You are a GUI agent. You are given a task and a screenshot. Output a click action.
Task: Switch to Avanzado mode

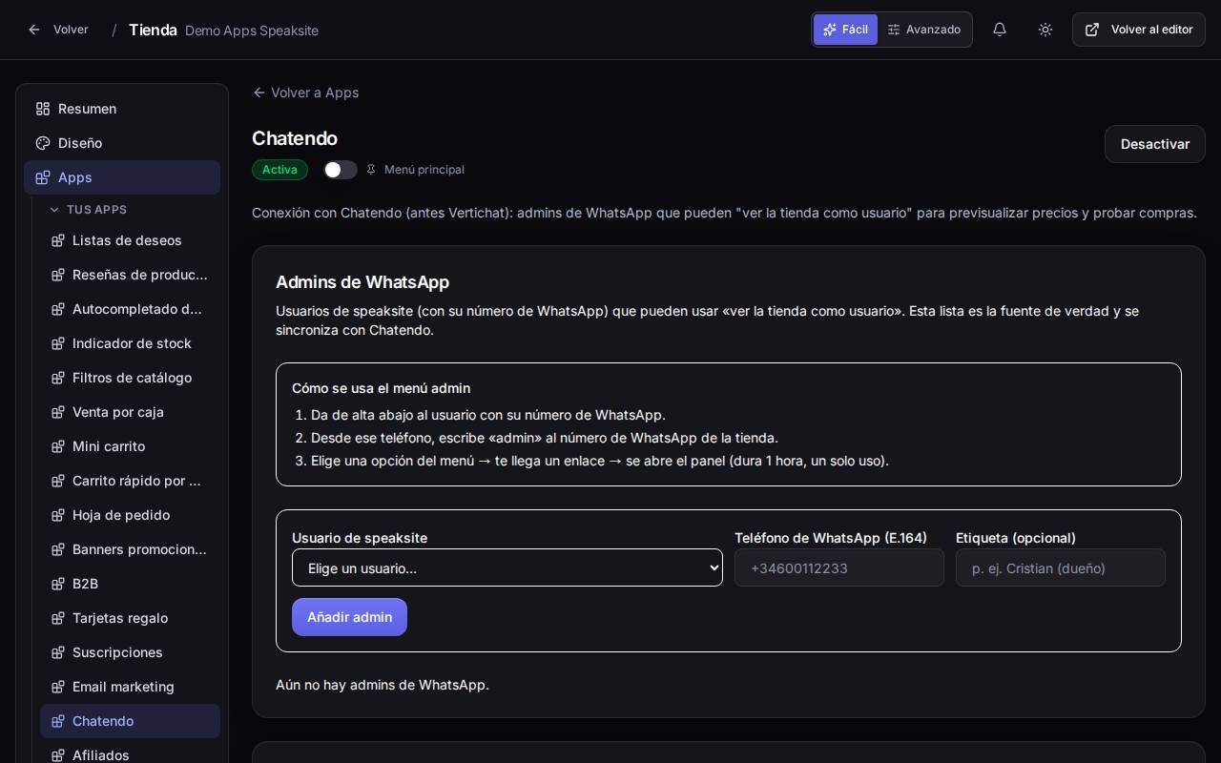(x=923, y=30)
